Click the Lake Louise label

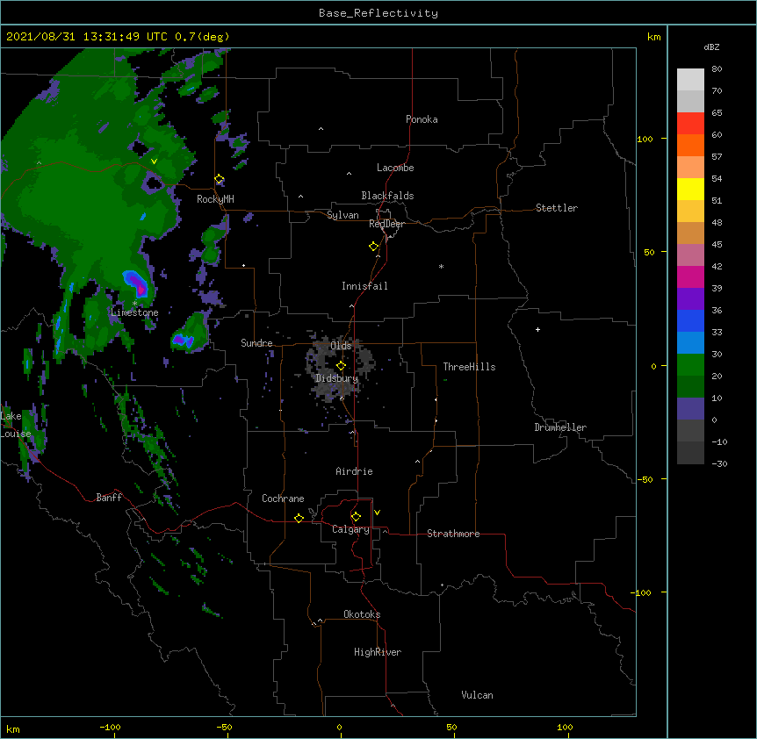coord(16,425)
